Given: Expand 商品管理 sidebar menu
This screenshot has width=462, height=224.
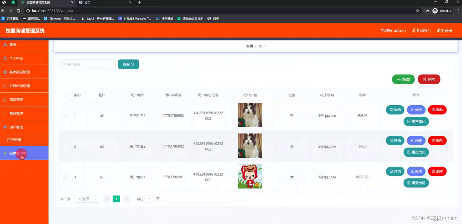Looking at the screenshot, I should (24, 113).
